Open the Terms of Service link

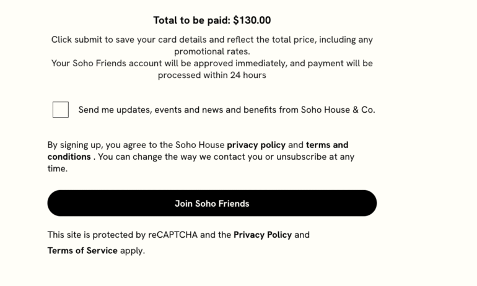point(82,251)
